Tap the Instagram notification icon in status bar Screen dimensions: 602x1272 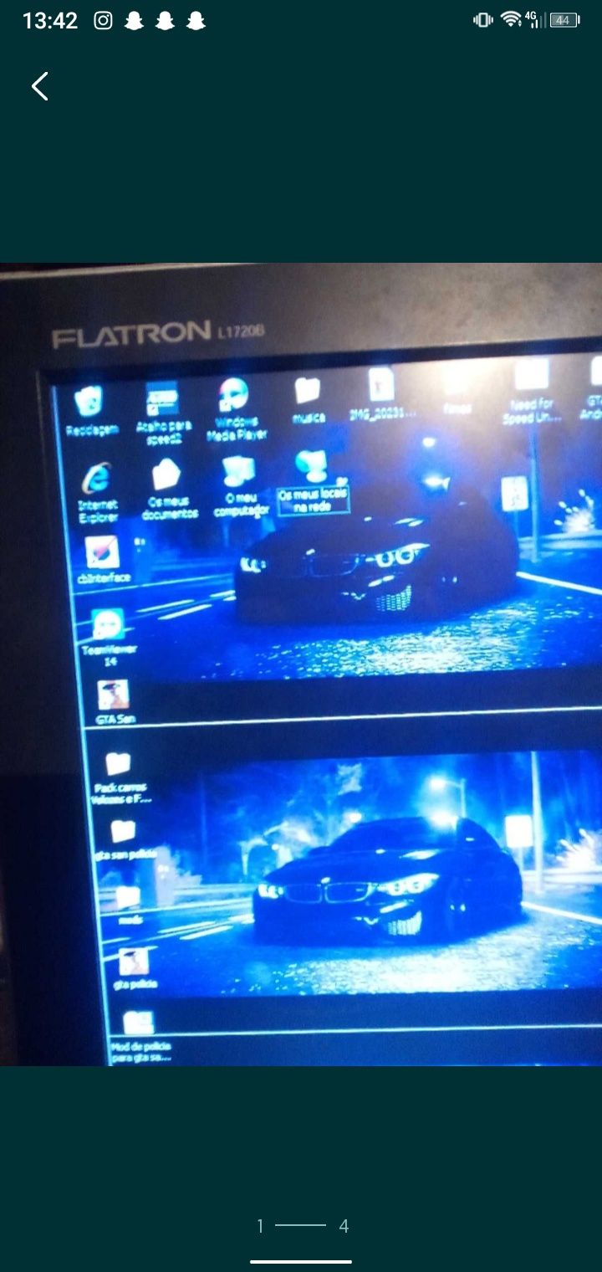point(103,21)
